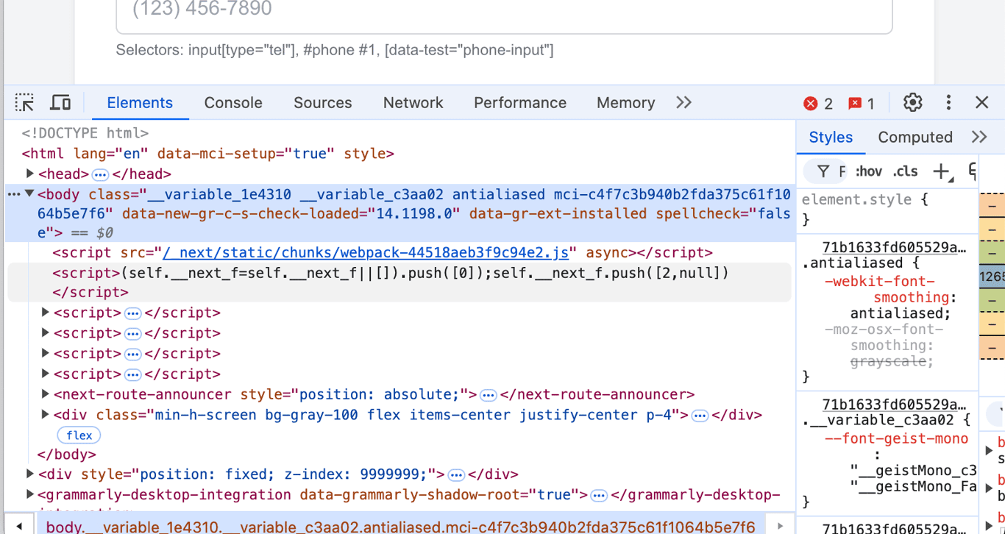
Task: Show more sidebar tabs after Computed
Action: coord(979,137)
